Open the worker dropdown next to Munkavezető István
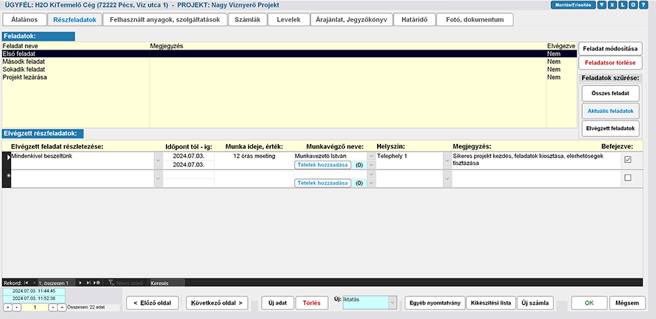Viewport: 656px width, 319px height. pyautogui.click(x=371, y=156)
